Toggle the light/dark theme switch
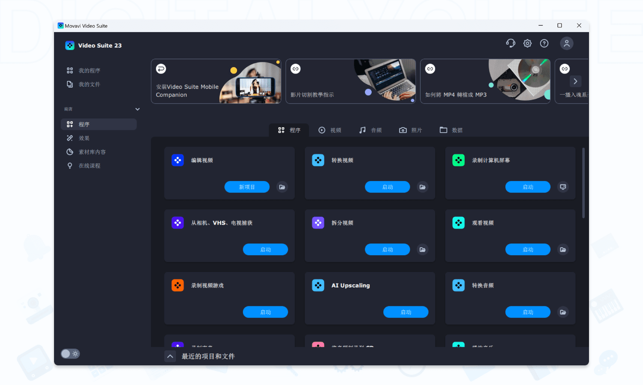This screenshot has width=643, height=385. tap(70, 354)
